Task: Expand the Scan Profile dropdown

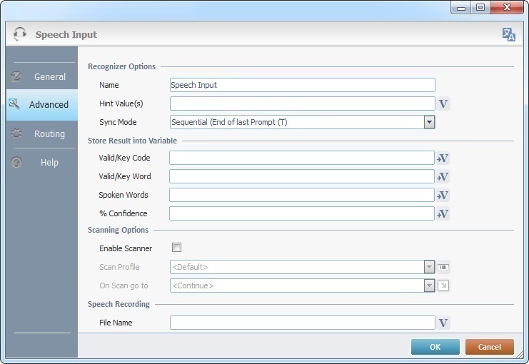Action: 429,268
